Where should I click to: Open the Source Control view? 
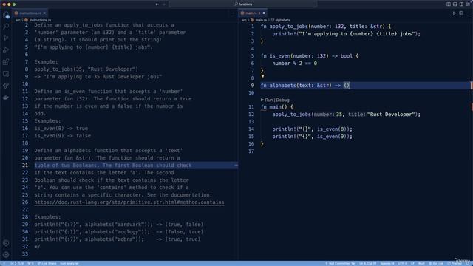tap(6, 38)
